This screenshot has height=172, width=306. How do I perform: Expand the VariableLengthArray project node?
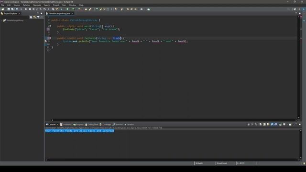point(2,20)
